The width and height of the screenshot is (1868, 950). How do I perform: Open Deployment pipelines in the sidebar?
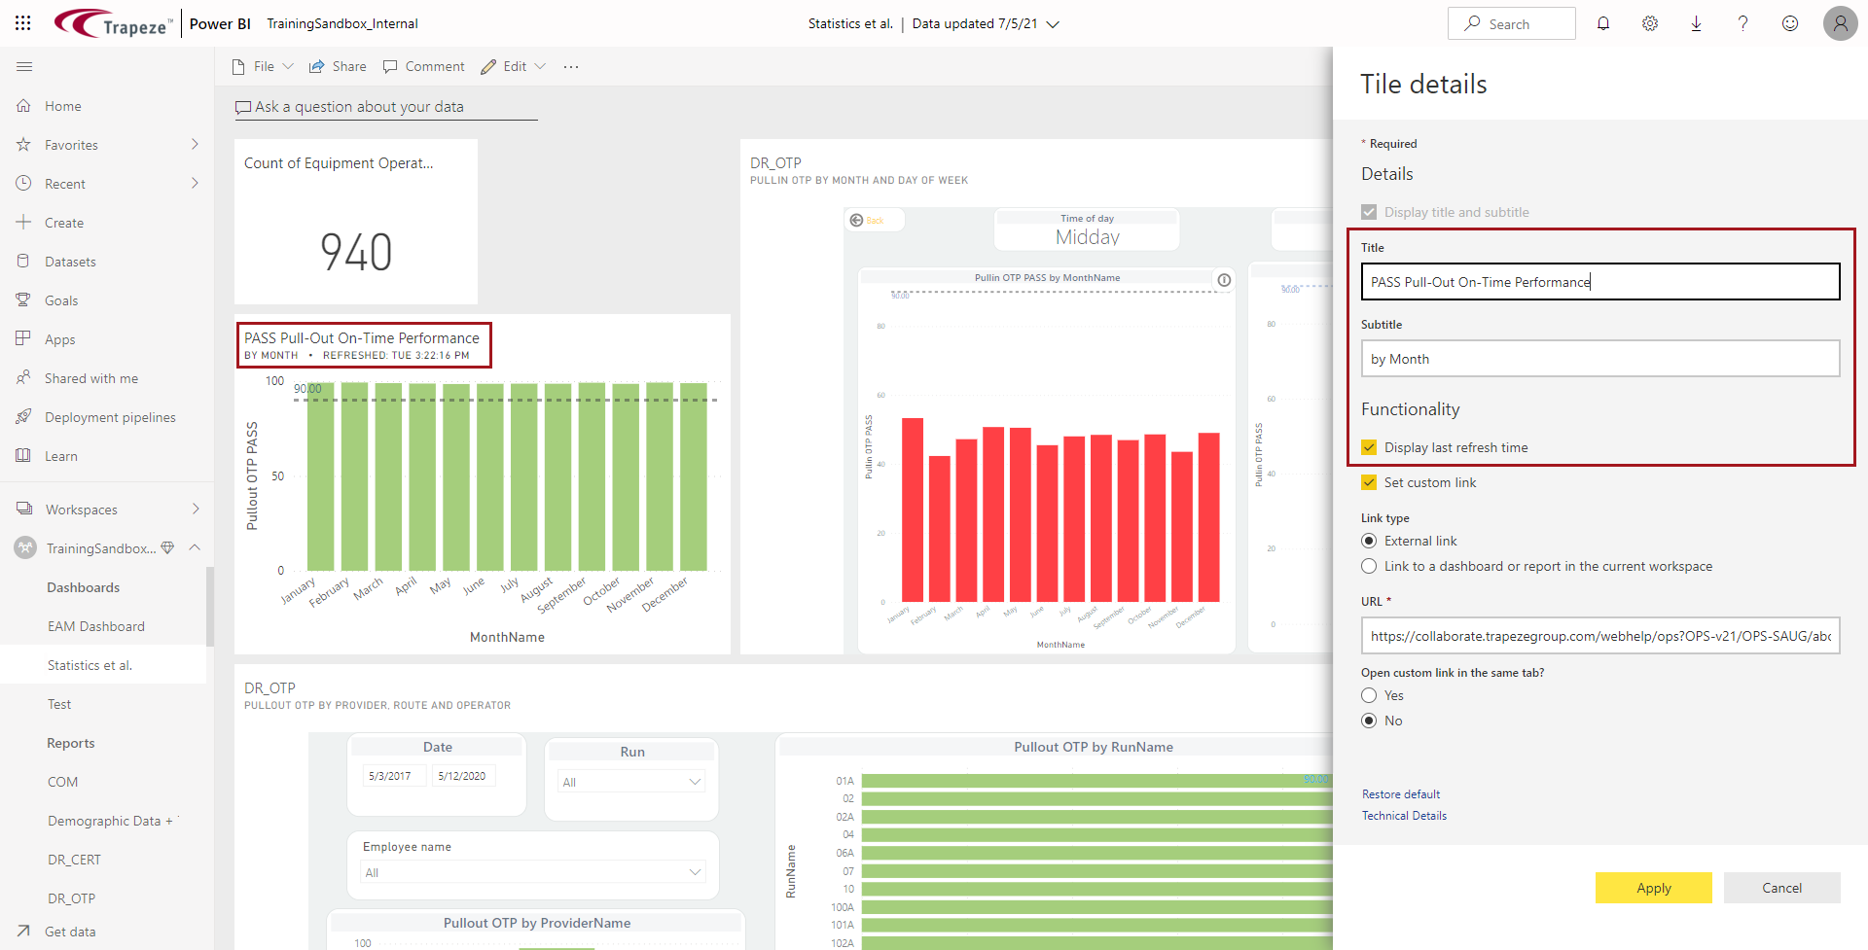(109, 416)
